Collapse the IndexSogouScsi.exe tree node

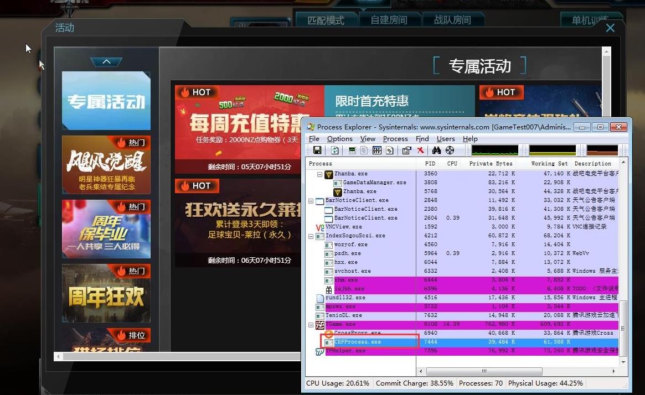click(311, 236)
